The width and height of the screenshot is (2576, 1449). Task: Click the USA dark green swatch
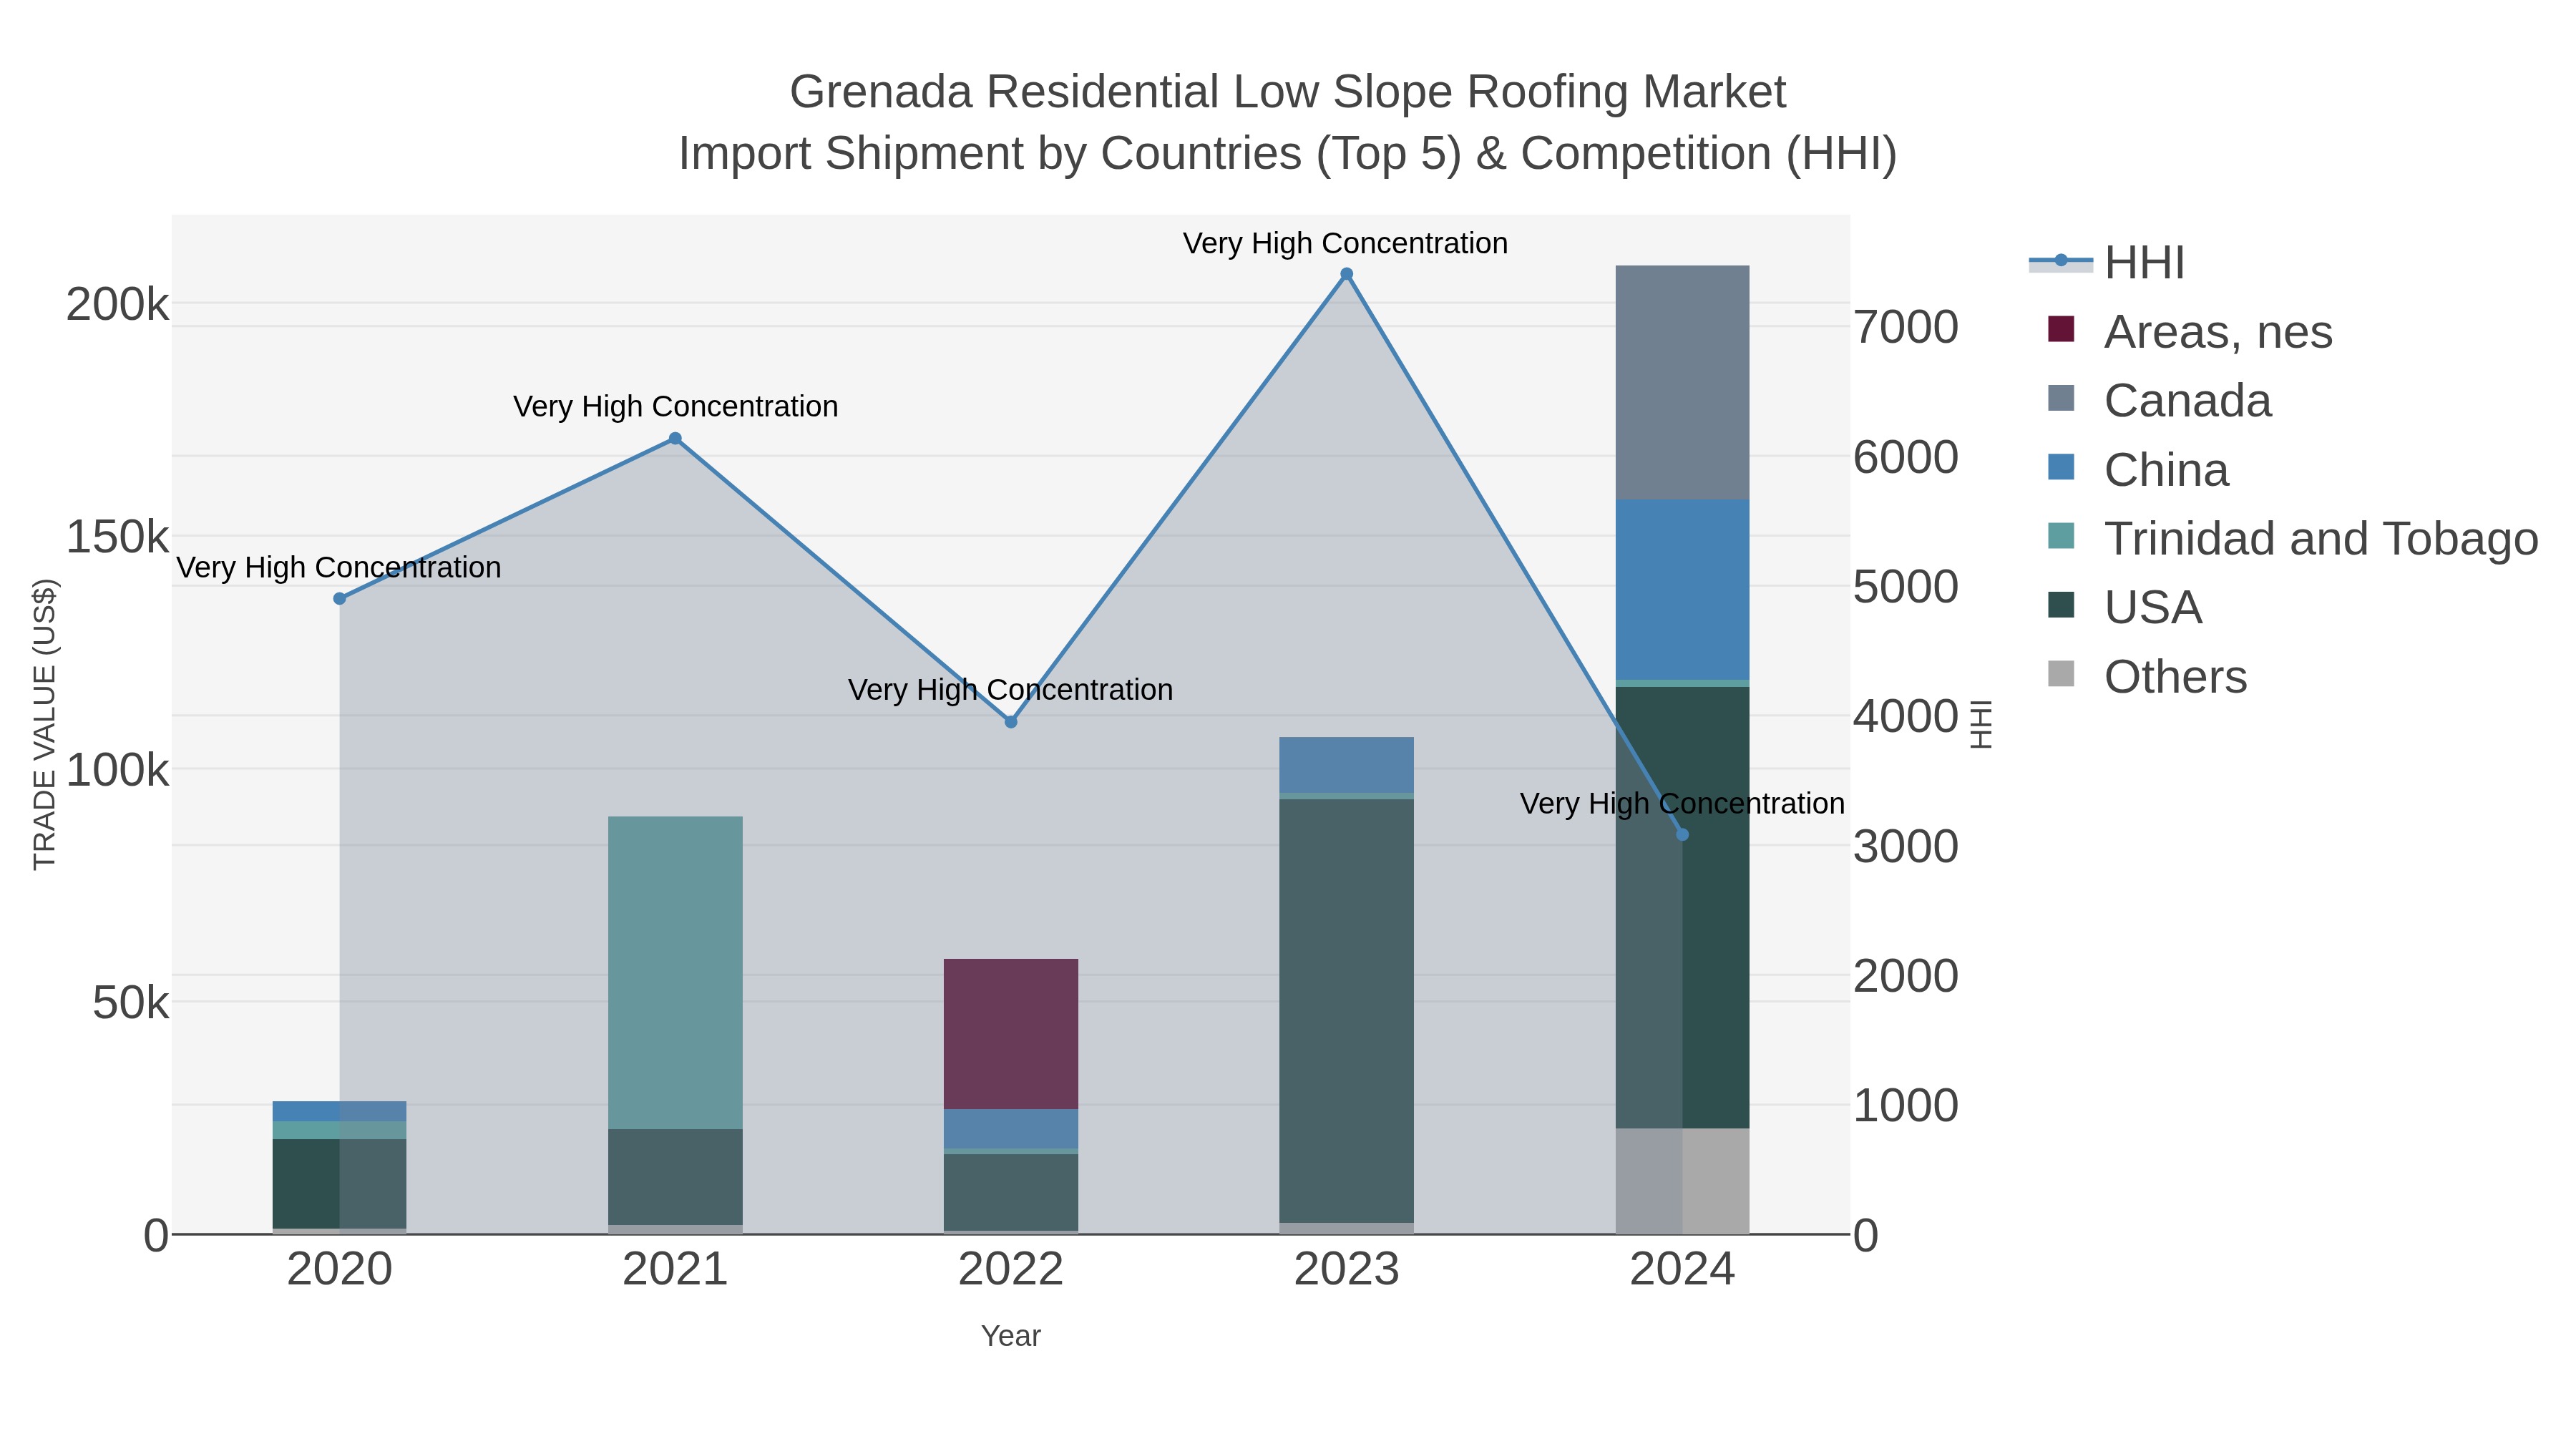2061,605
